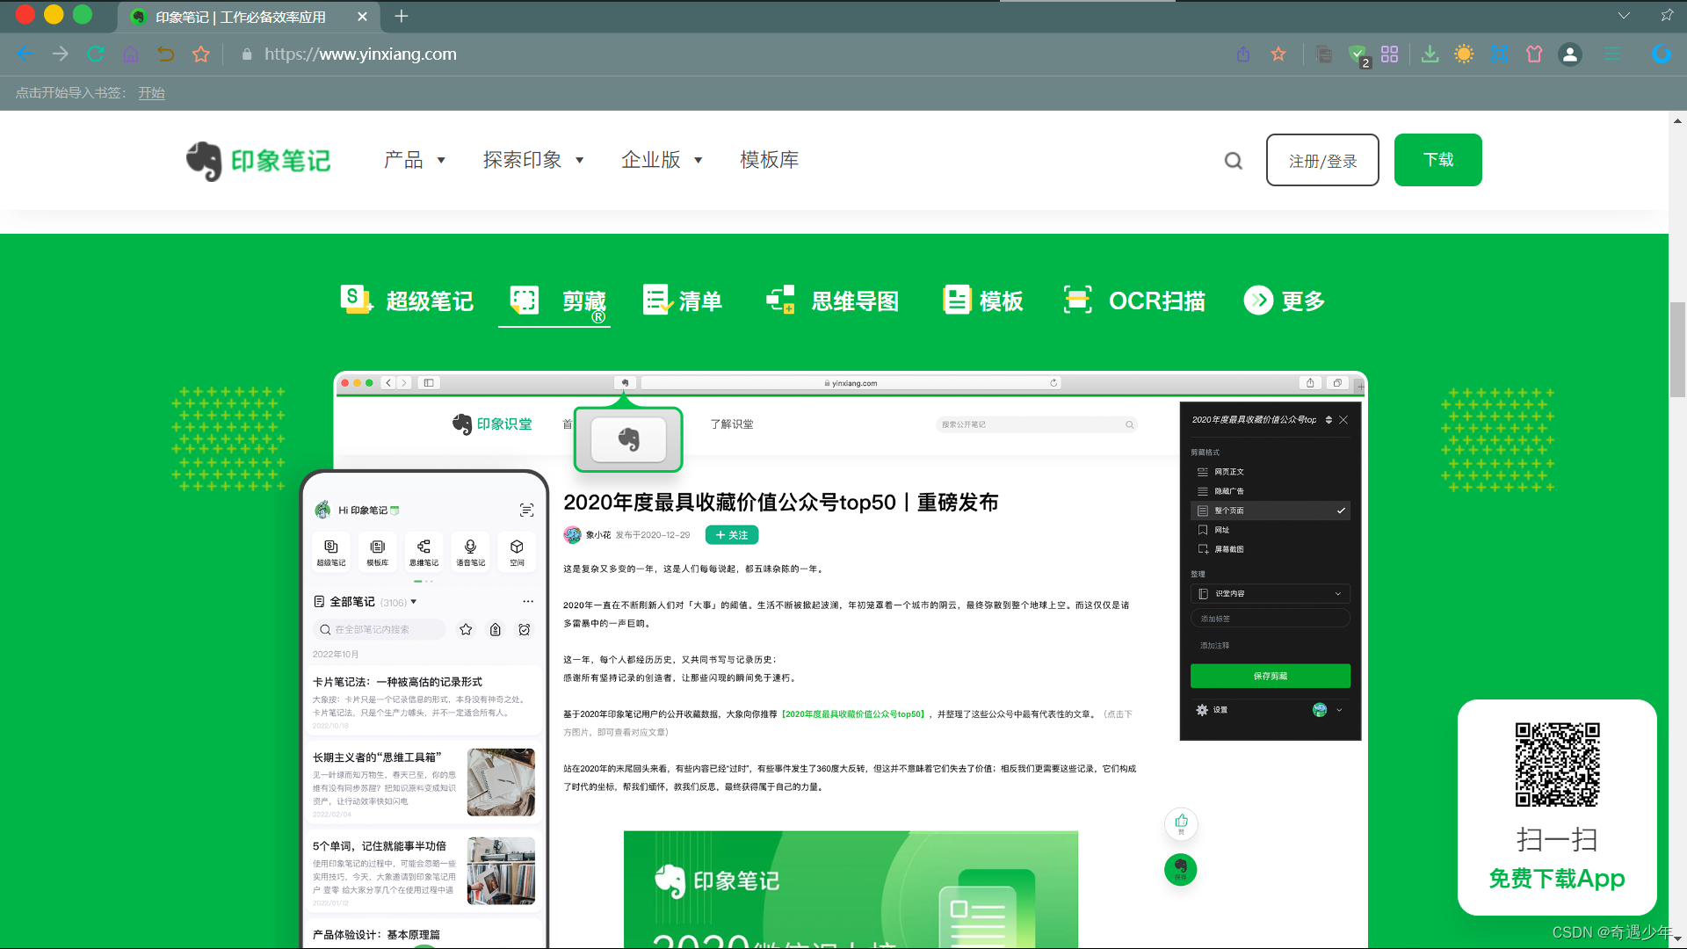1687x949 pixels.
Task: Close the dark web clipper panel
Action: [1343, 420]
